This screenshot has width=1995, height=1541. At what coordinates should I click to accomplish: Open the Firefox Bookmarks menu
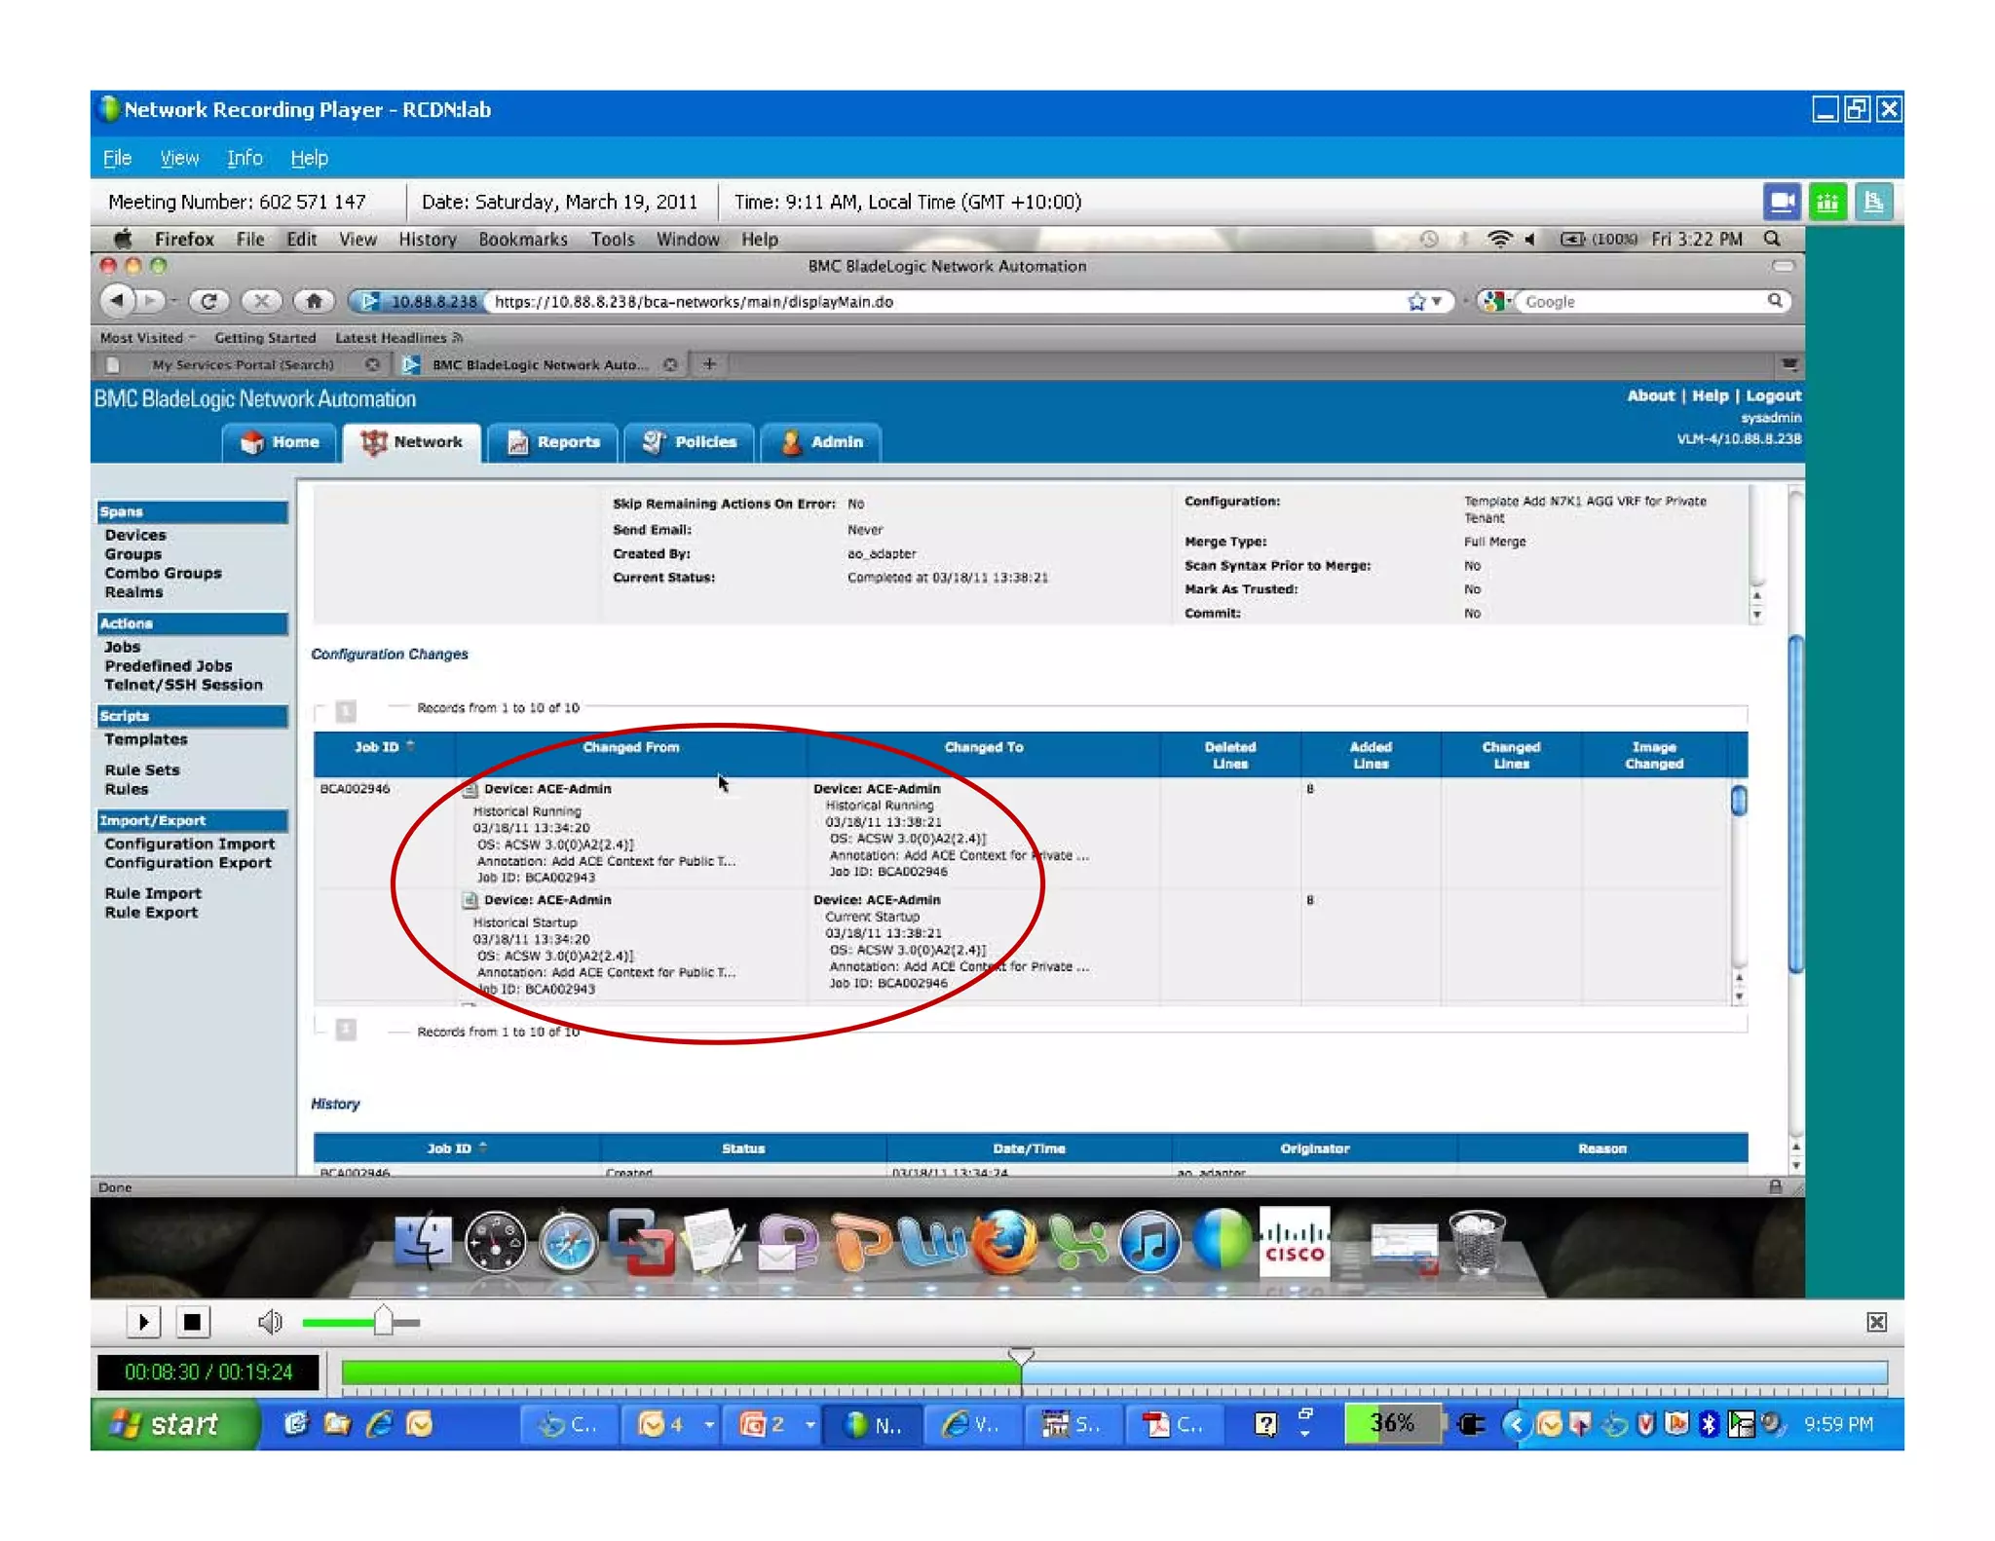click(523, 239)
